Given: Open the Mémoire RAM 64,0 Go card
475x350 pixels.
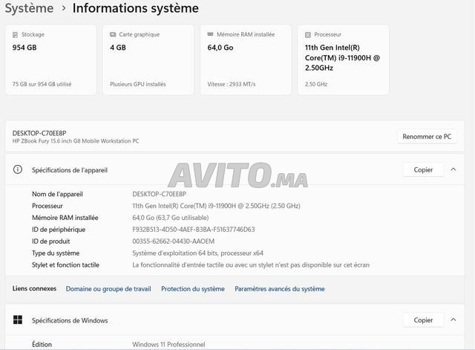Looking at the screenshot, I should pyautogui.click(x=246, y=60).
